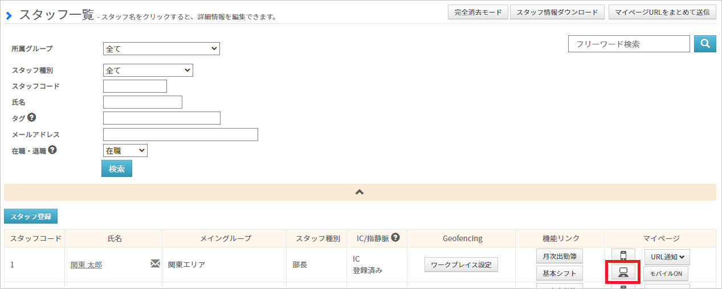722x289 pixels.
Task: Click the help icon next to タグ
Action: (x=32, y=118)
